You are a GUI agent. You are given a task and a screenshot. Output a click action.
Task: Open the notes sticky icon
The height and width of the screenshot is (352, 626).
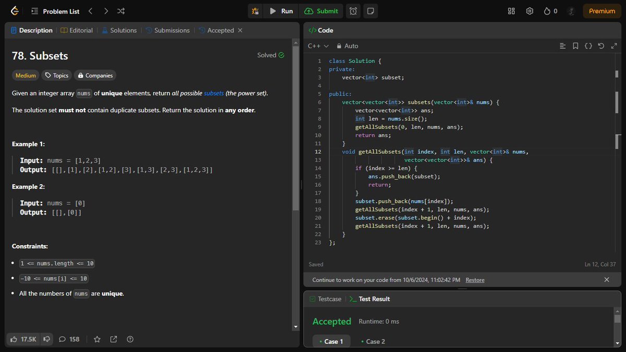coord(370,11)
